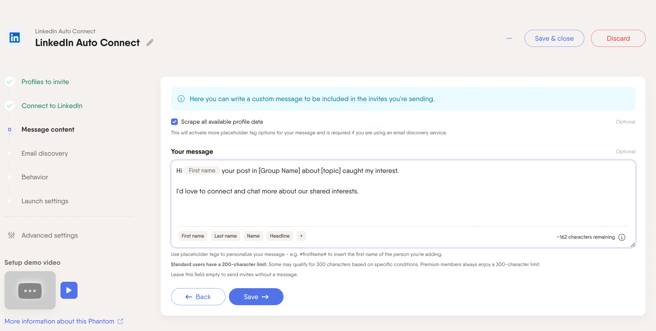Image resolution: width=656 pixels, height=331 pixels.
Task: Select the Message content step
Action: [x=48, y=129]
